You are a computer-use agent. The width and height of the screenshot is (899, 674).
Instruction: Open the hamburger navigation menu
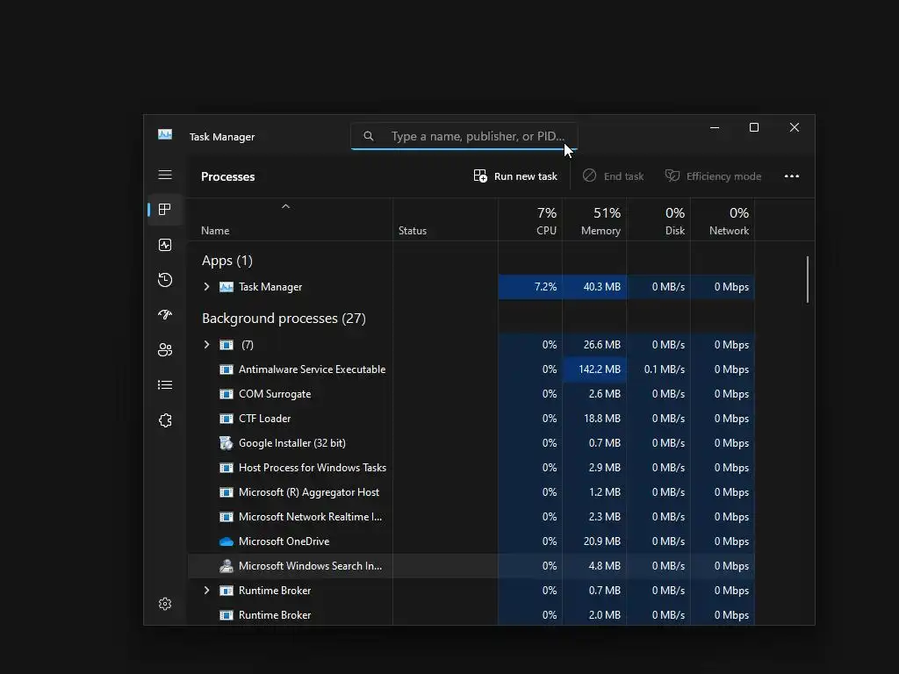coord(165,175)
